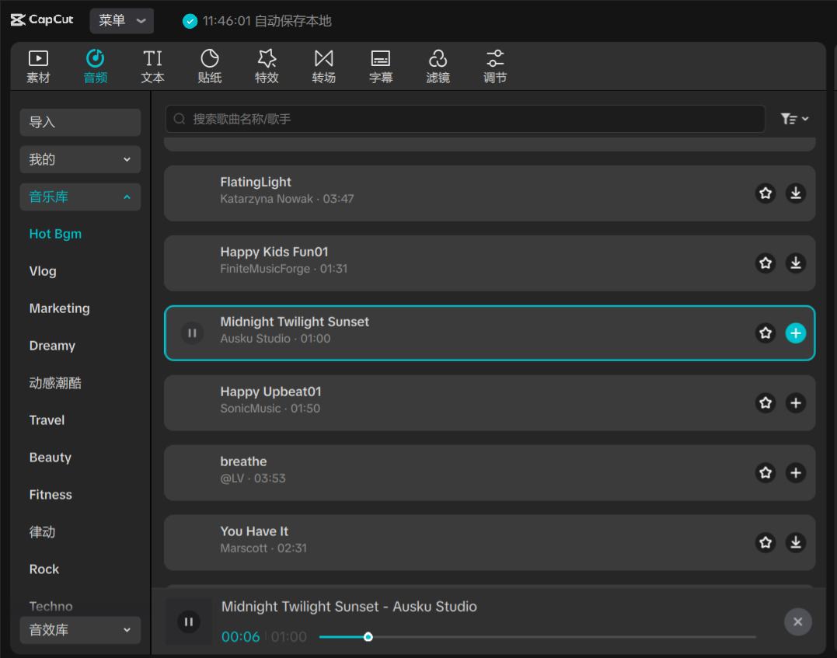Expand the 我的 dropdown section

click(x=80, y=159)
